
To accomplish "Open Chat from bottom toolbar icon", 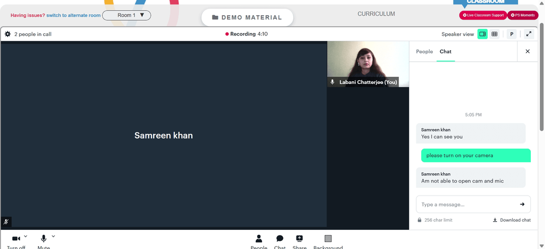I will point(280,242).
